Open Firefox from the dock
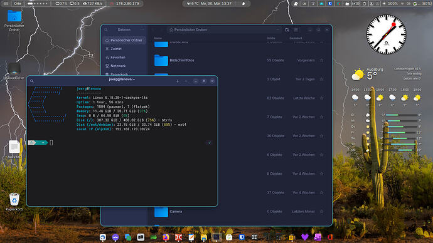Viewport: 433px width, 243px height. tap(166, 237)
